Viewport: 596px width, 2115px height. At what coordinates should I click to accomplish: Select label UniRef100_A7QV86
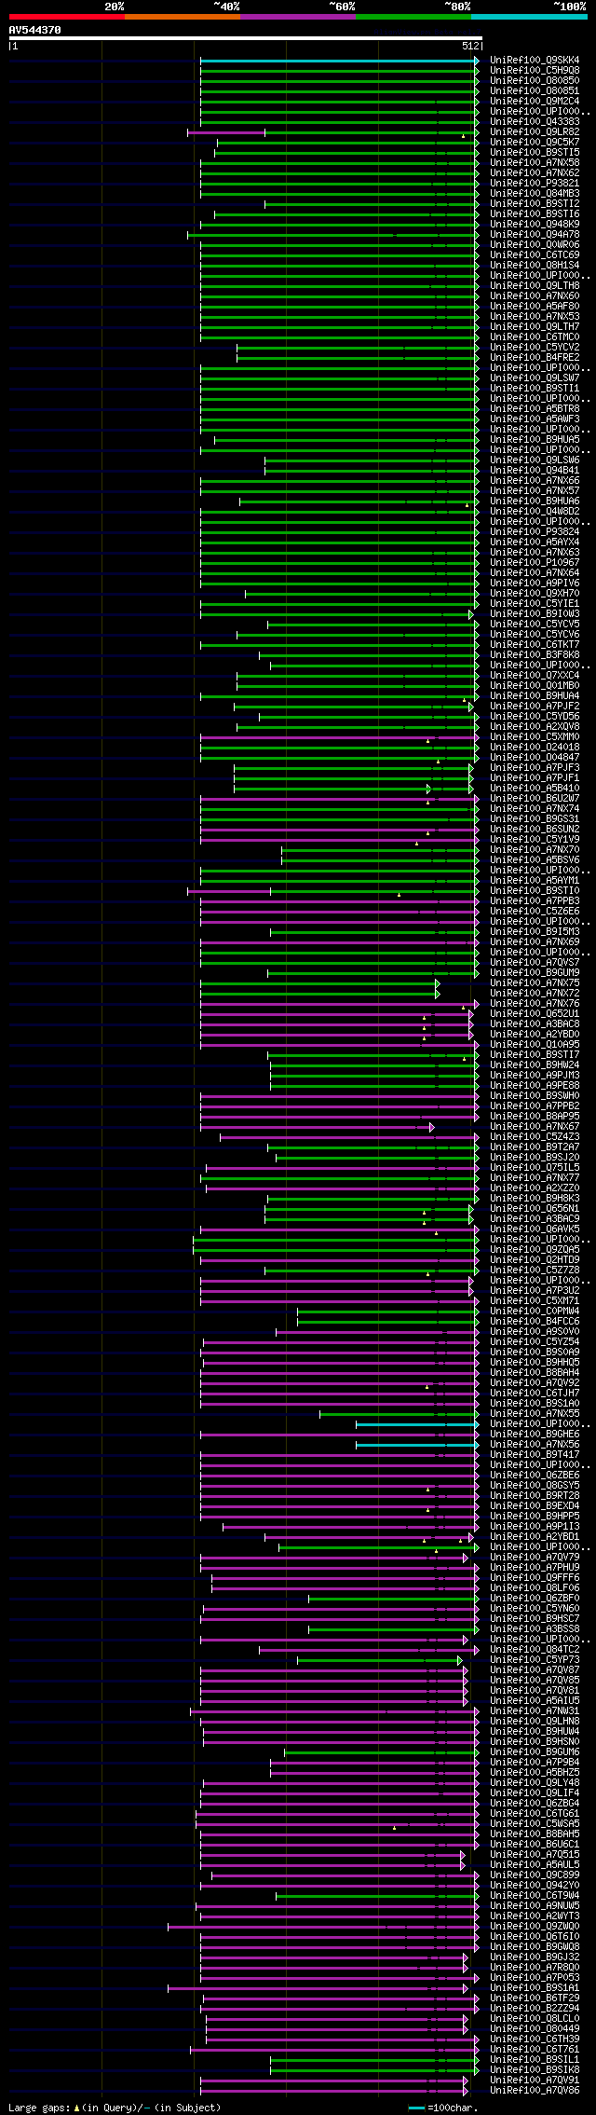pos(535,2091)
